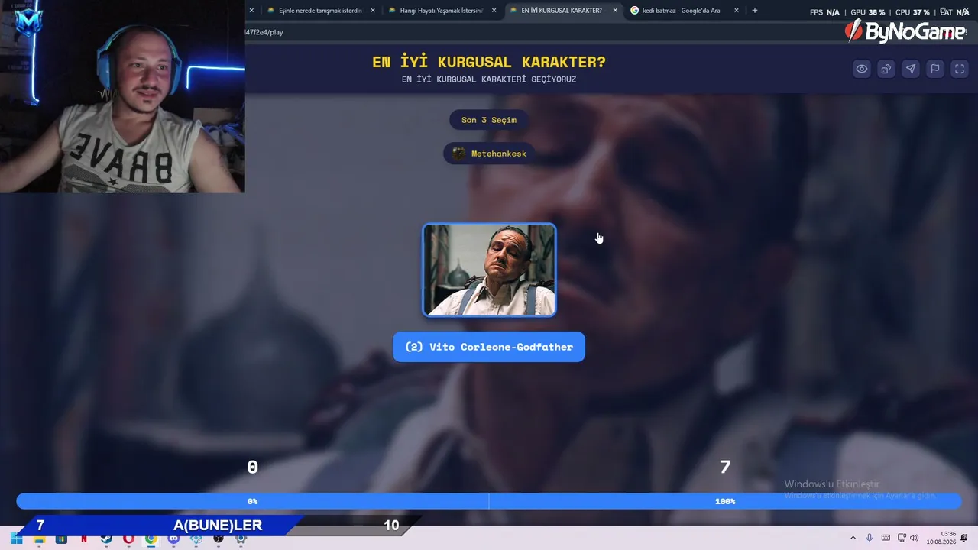Click the 100% side of the vote bar
Viewport: 978px width, 550px height.
click(x=725, y=501)
